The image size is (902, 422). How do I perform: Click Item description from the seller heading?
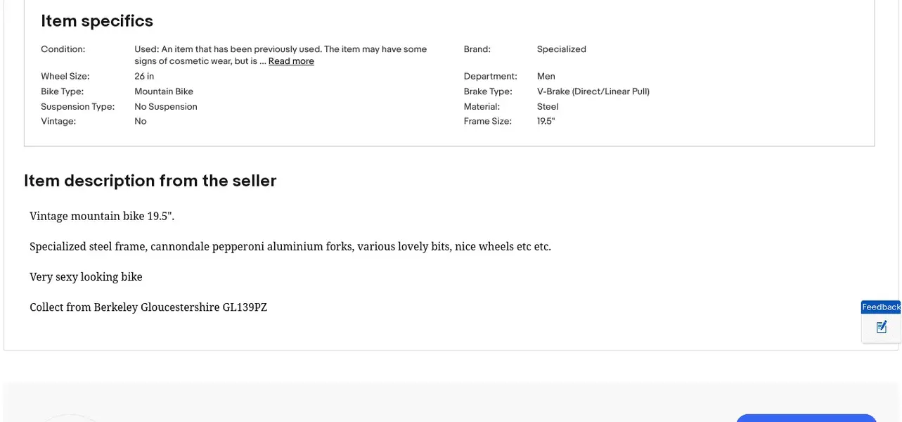(x=150, y=181)
